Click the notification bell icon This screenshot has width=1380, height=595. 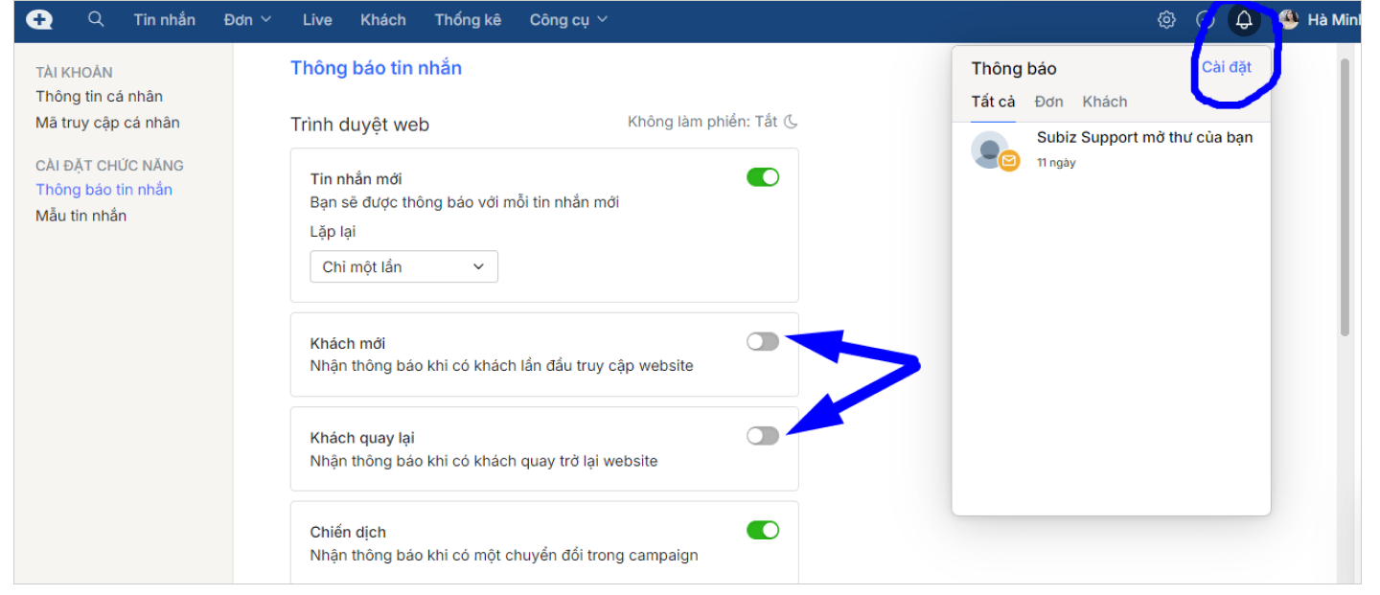1244,19
